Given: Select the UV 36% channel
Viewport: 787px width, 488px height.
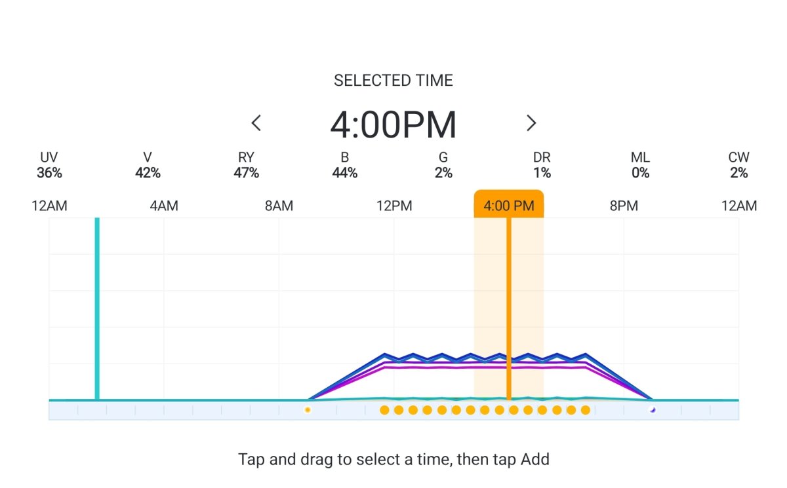Looking at the screenshot, I should tap(49, 165).
